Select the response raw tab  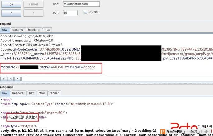pos(5,93)
